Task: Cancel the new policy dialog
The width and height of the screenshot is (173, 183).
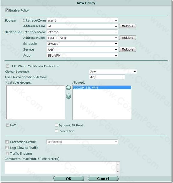Action: (103, 179)
